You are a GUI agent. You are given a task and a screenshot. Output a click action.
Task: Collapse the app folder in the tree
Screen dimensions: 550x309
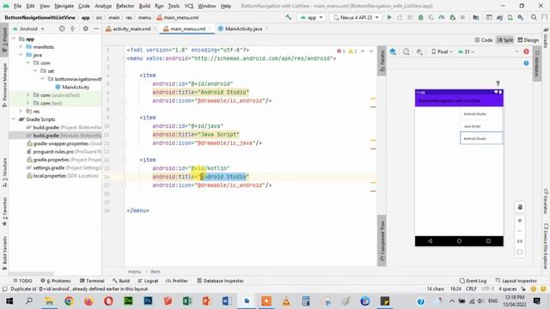[x=14, y=39]
